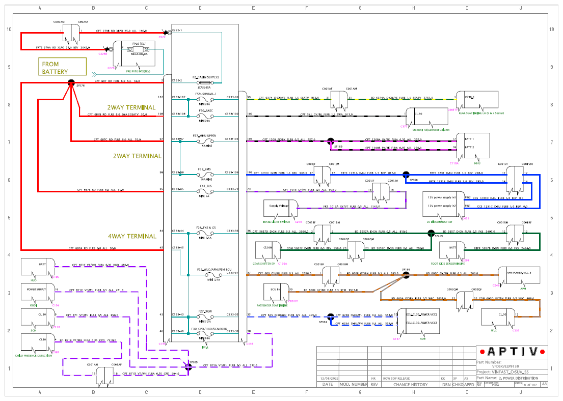Select the SP195 splice dot

tap(406, 275)
